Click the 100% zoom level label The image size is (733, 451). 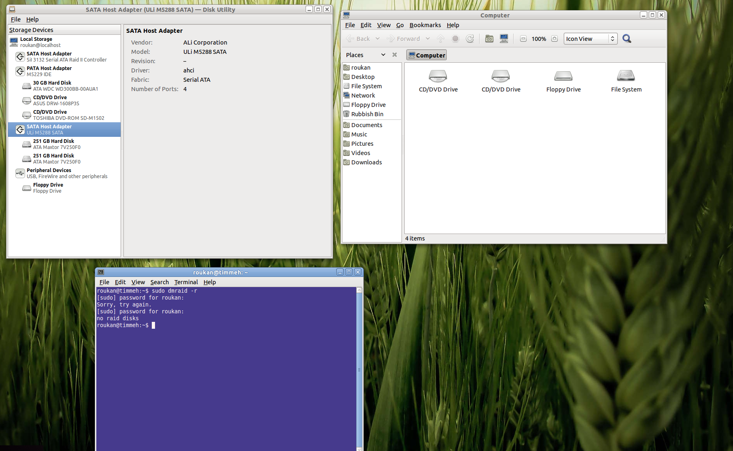point(539,39)
